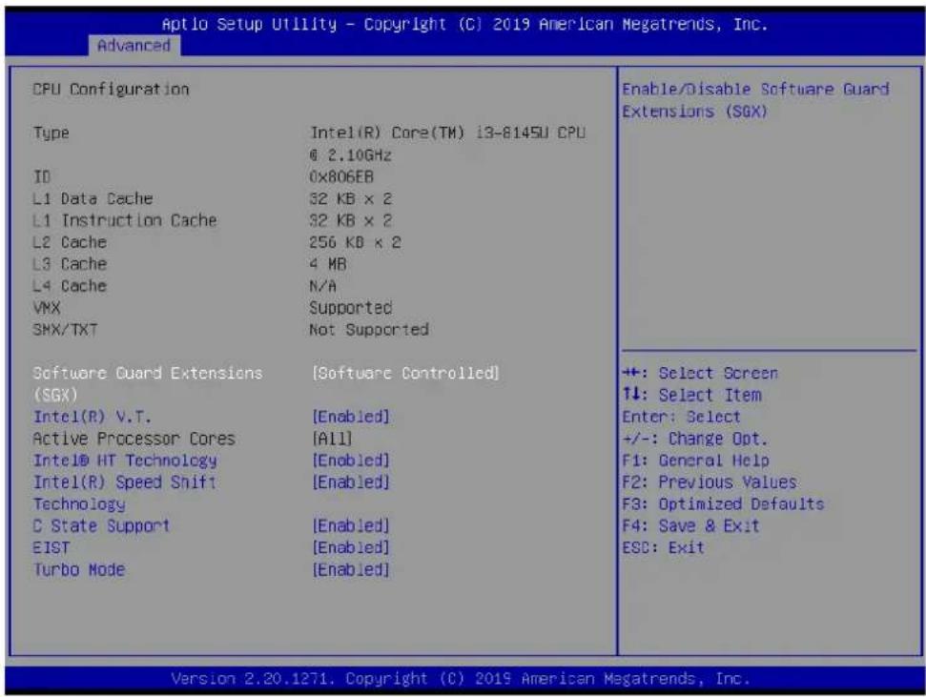Open Software Guard Extensions value Software Controlled
Image resolution: width=926 pixels, height=697 pixels.
pyautogui.click(x=405, y=374)
